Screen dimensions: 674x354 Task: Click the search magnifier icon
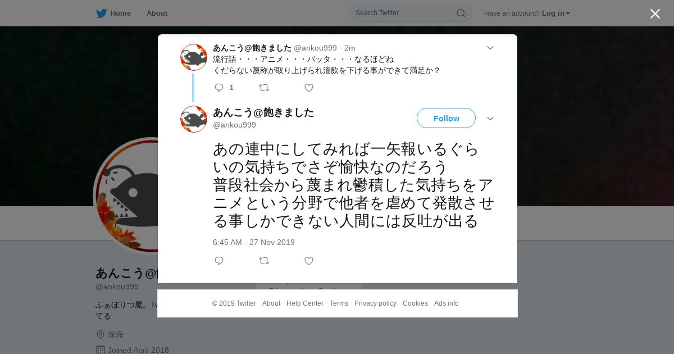pos(461,13)
